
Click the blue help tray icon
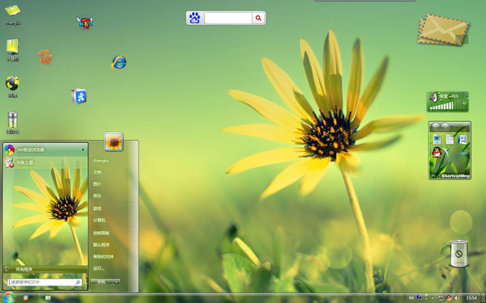point(419,297)
